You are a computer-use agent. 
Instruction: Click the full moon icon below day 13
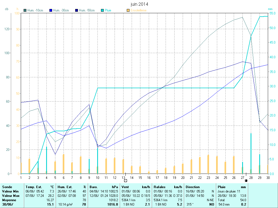125,181
